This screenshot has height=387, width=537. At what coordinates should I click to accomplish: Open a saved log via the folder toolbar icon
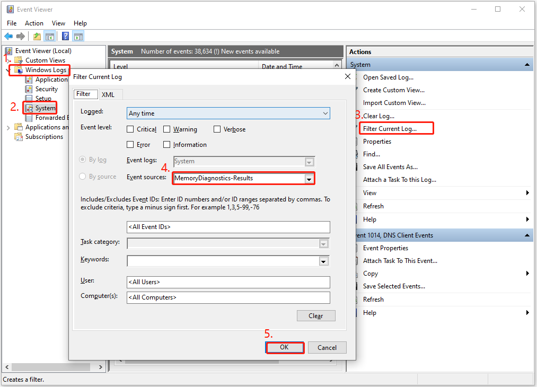pos(36,36)
